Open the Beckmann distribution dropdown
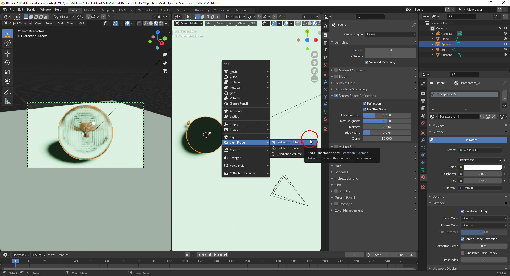The image size is (510, 276). click(480, 160)
